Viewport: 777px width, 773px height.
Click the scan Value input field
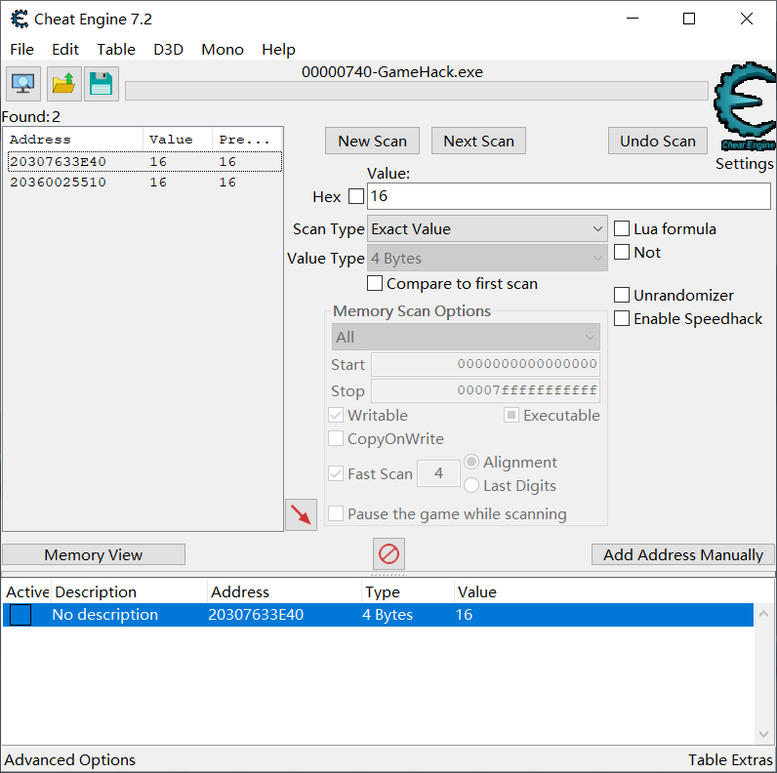click(x=569, y=196)
